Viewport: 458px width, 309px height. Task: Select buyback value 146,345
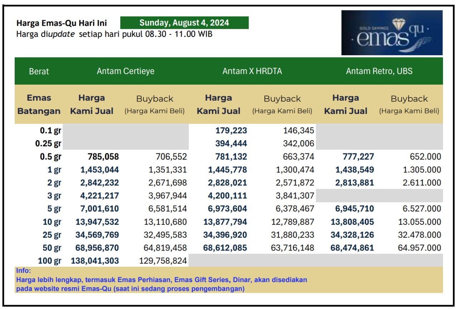pyautogui.click(x=298, y=131)
